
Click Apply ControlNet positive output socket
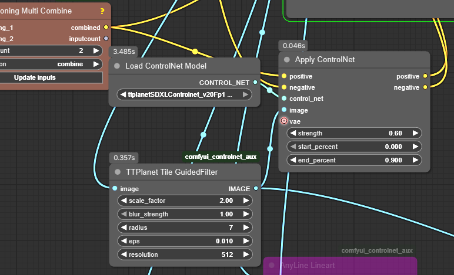click(x=425, y=76)
